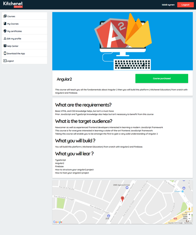Image resolution: width=196 pixels, height=235 pixels.
Task: Click the green Course purchased button
Action: tap(162, 78)
